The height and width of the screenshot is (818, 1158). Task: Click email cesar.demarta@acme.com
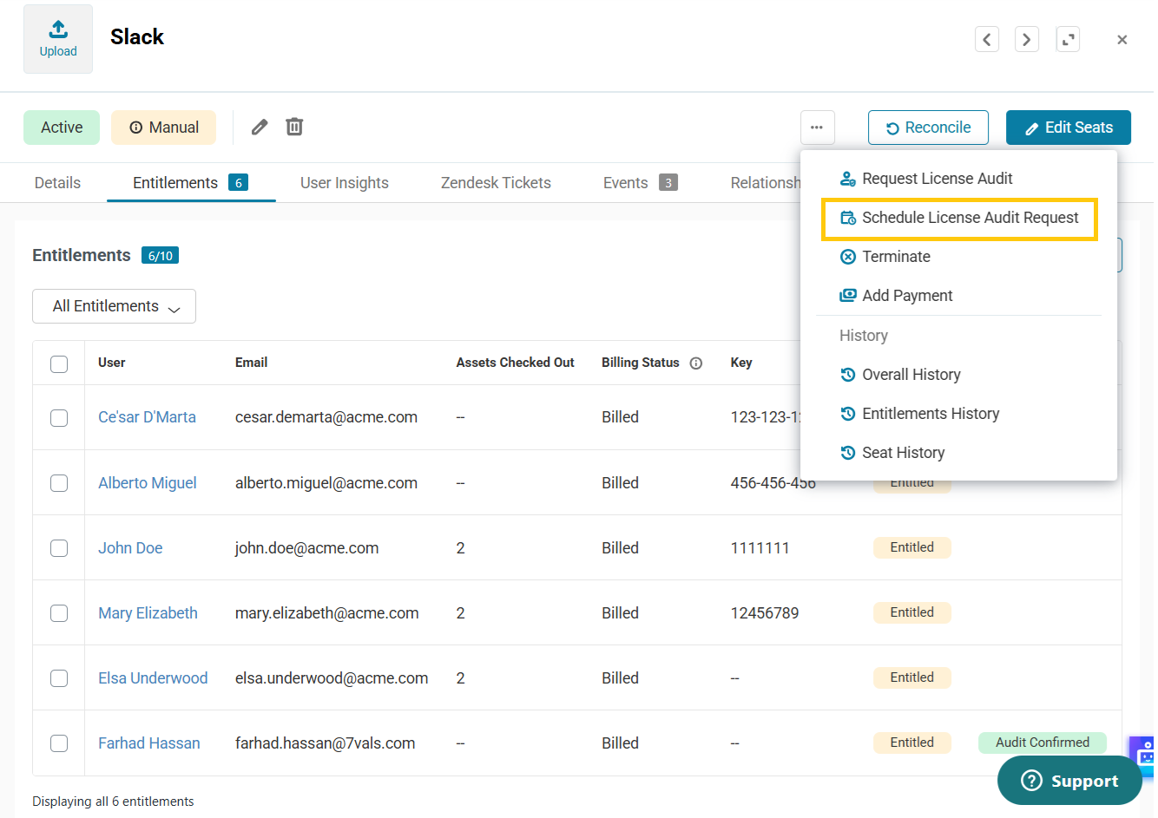pos(326,417)
